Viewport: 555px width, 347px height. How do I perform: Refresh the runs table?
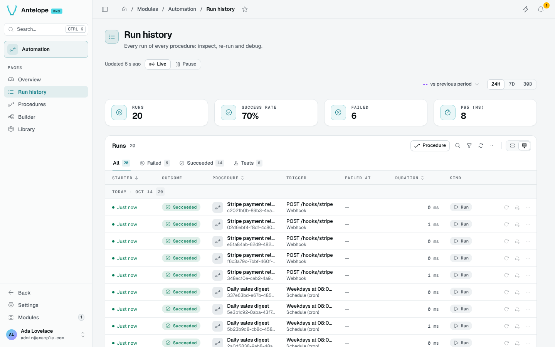481,146
